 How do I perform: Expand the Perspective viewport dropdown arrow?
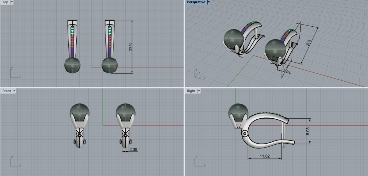[x=209, y=2]
